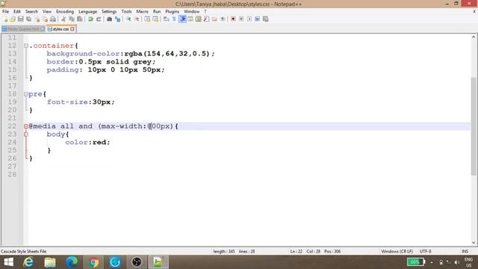
Task: Open the Encoding menu
Action: 65,11
